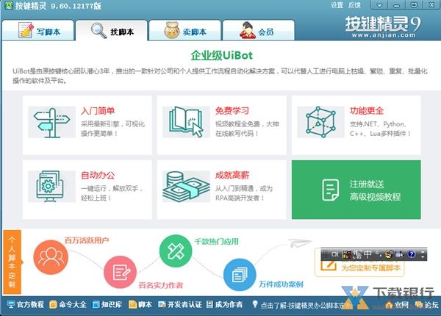The height and width of the screenshot is (316, 441).
Task: Toggle the punctuation mode on IME bar
Action: [379, 255]
